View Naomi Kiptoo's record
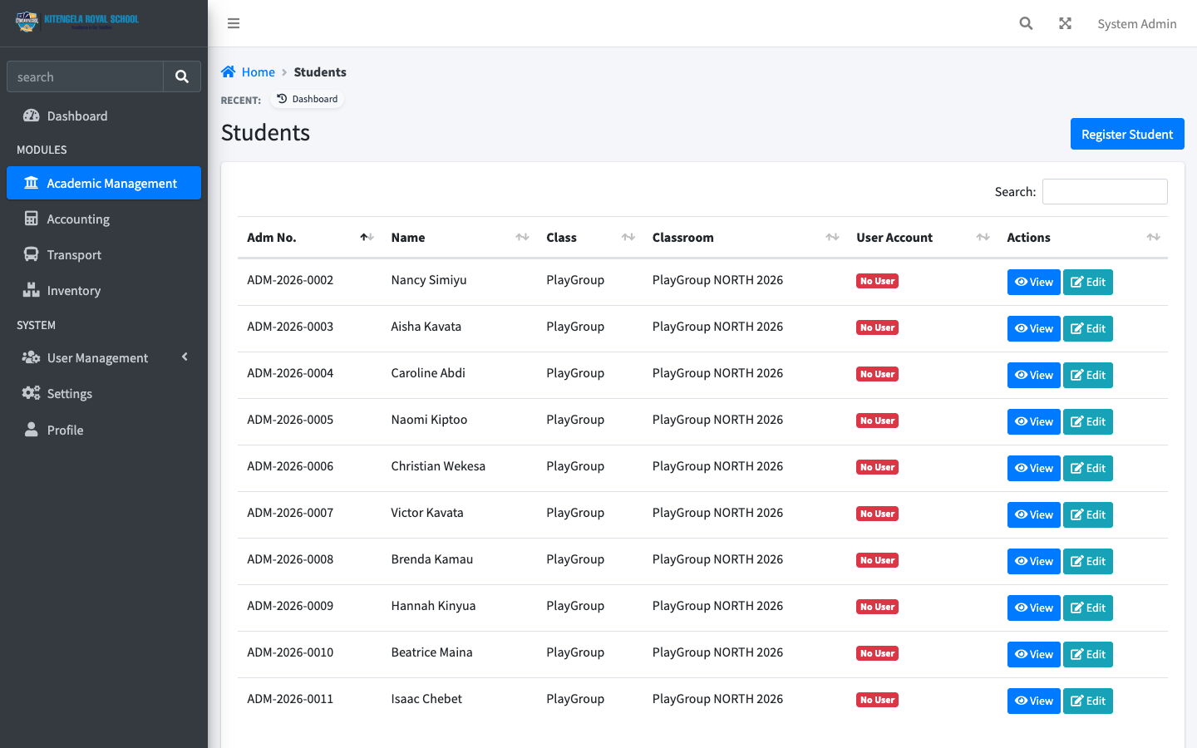Image resolution: width=1197 pixels, height=748 pixels. (x=1033, y=421)
